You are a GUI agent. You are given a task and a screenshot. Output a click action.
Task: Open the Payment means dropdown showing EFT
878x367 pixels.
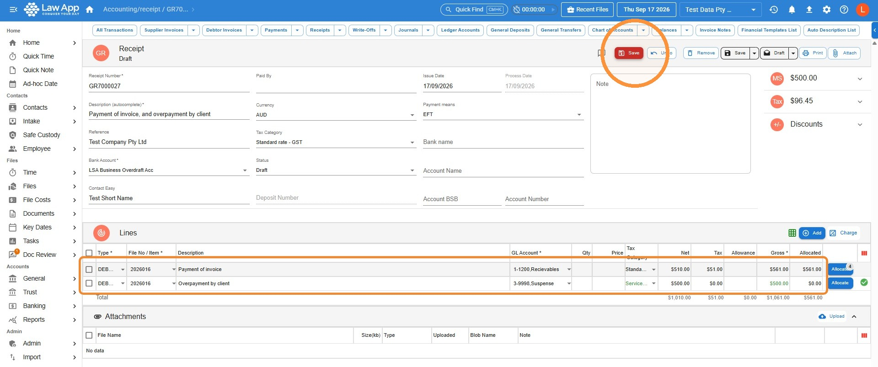tap(503, 114)
